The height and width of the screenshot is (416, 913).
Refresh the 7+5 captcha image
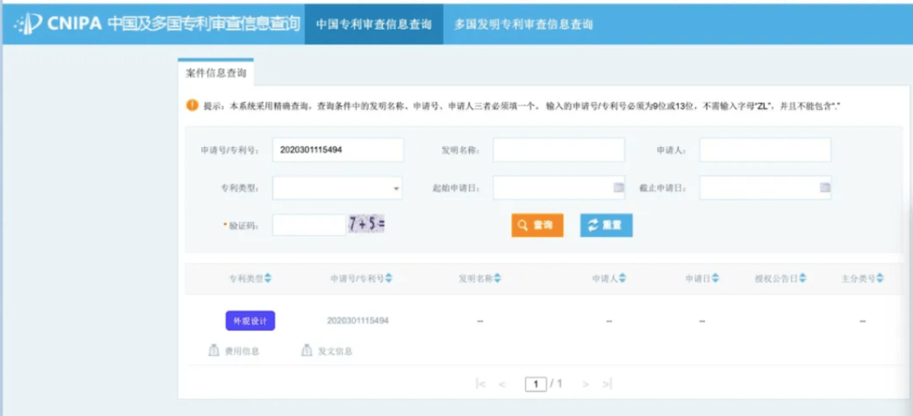[366, 225]
